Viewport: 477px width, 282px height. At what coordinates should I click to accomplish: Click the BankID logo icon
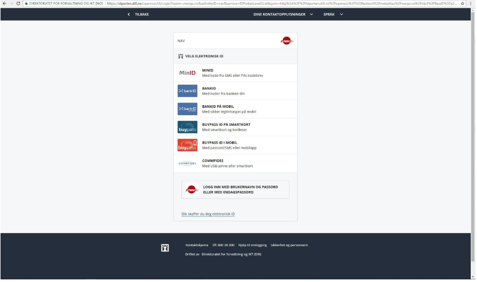pos(187,90)
